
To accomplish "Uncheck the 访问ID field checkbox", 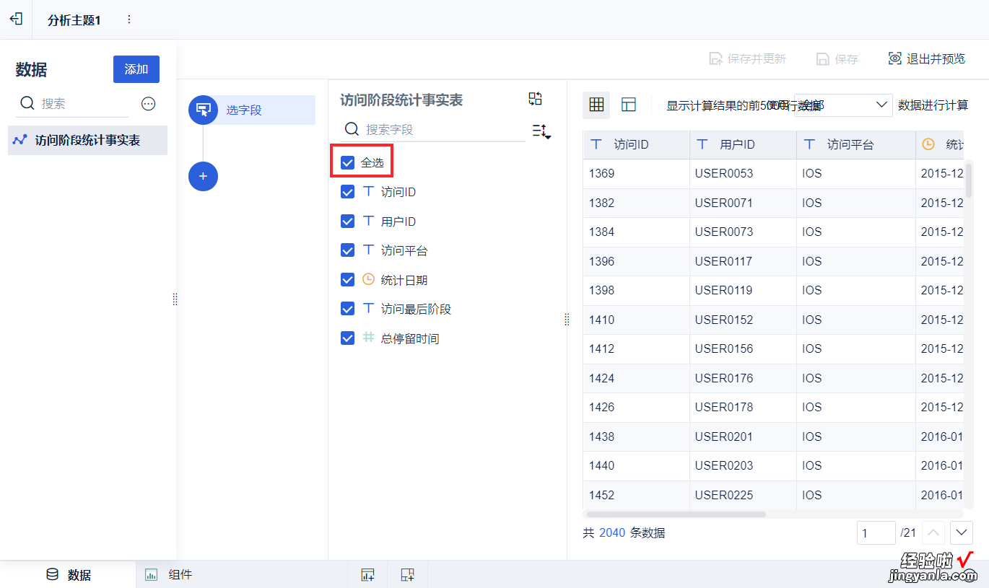I will (x=347, y=192).
